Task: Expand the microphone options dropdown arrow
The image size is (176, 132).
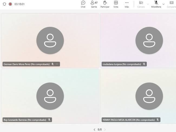Action: coord(164,4)
